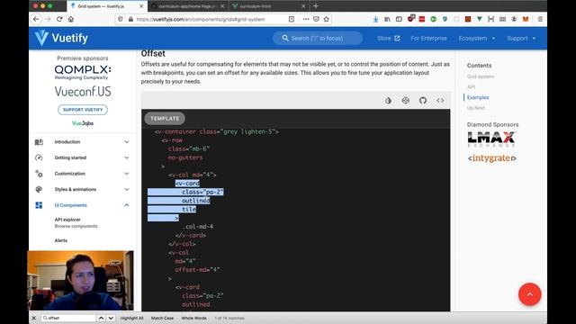This screenshot has width=576, height=324.
Task: Open the For Enterprise link
Action: 428,38
